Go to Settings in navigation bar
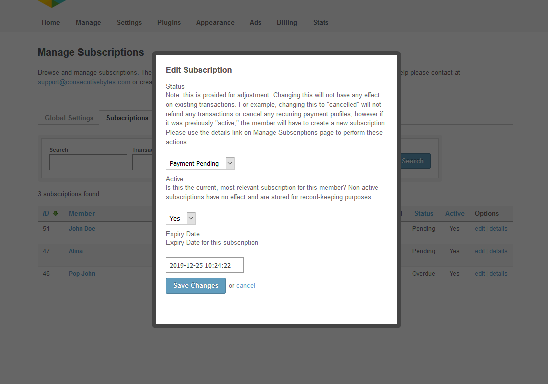This screenshot has height=384, width=548. [x=129, y=22]
